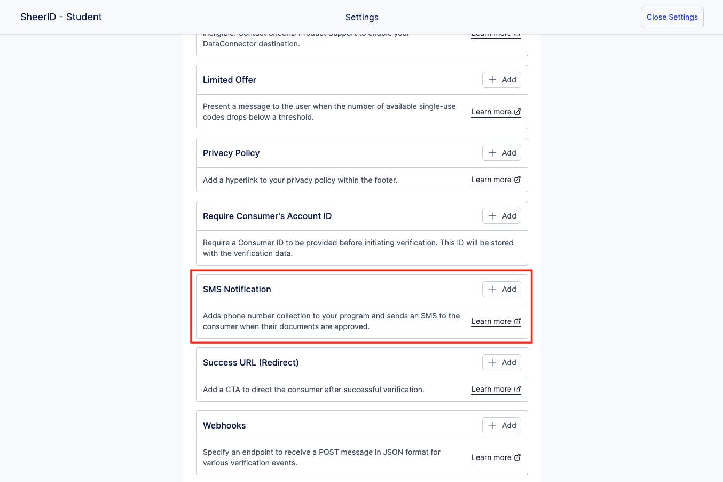Click plus icon next to Webhooks
The width and height of the screenshot is (723, 482).
coord(492,425)
